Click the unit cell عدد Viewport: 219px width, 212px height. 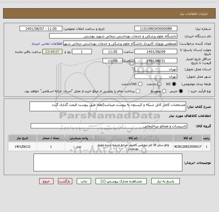tap(79, 147)
